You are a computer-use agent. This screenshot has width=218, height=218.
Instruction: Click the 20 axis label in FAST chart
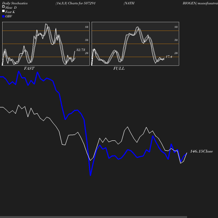click(x=87, y=53)
